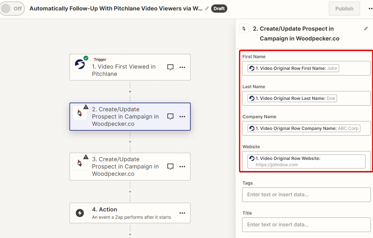The image size is (373, 238).
Task: Click the Company Name input field
Action: pos(306,128)
